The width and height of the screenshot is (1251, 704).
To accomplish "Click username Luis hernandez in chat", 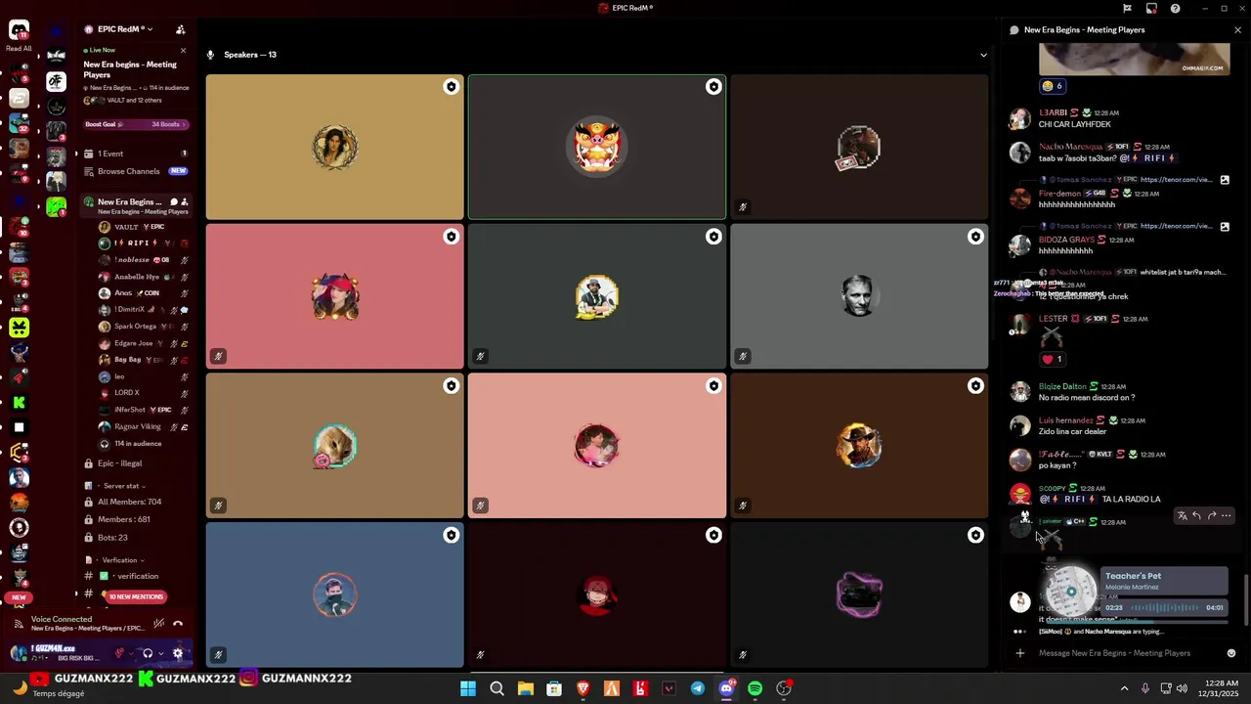I will (1066, 420).
